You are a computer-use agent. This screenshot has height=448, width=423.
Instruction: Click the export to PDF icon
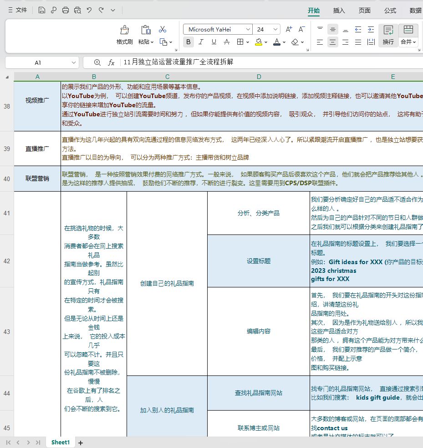pos(54,10)
